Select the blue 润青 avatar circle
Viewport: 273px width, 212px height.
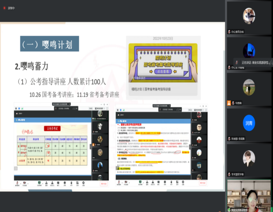(249, 123)
